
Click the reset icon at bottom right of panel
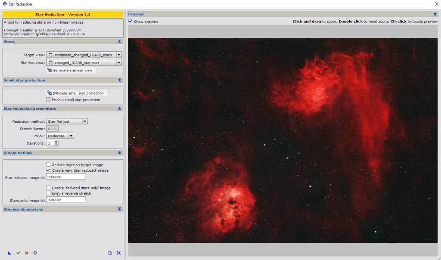118,253
